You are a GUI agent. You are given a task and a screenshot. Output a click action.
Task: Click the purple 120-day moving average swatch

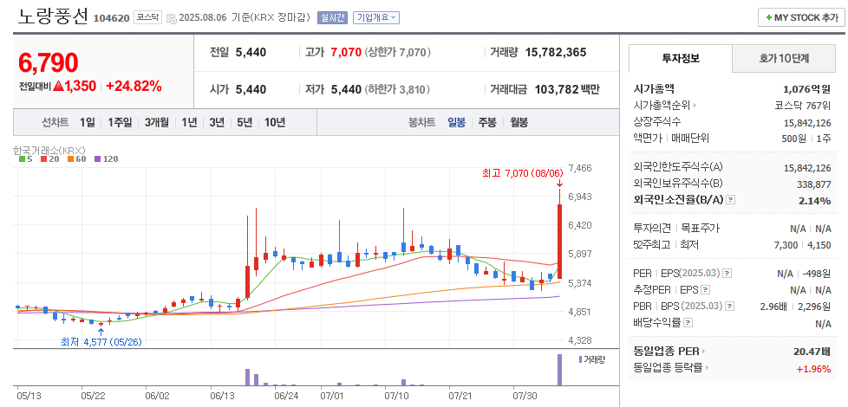[x=97, y=159]
